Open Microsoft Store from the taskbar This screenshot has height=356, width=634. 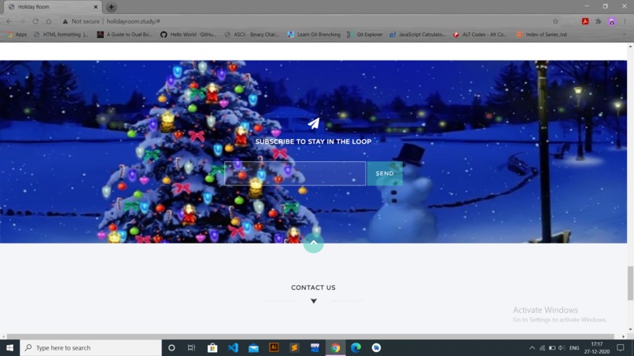coord(212,347)
